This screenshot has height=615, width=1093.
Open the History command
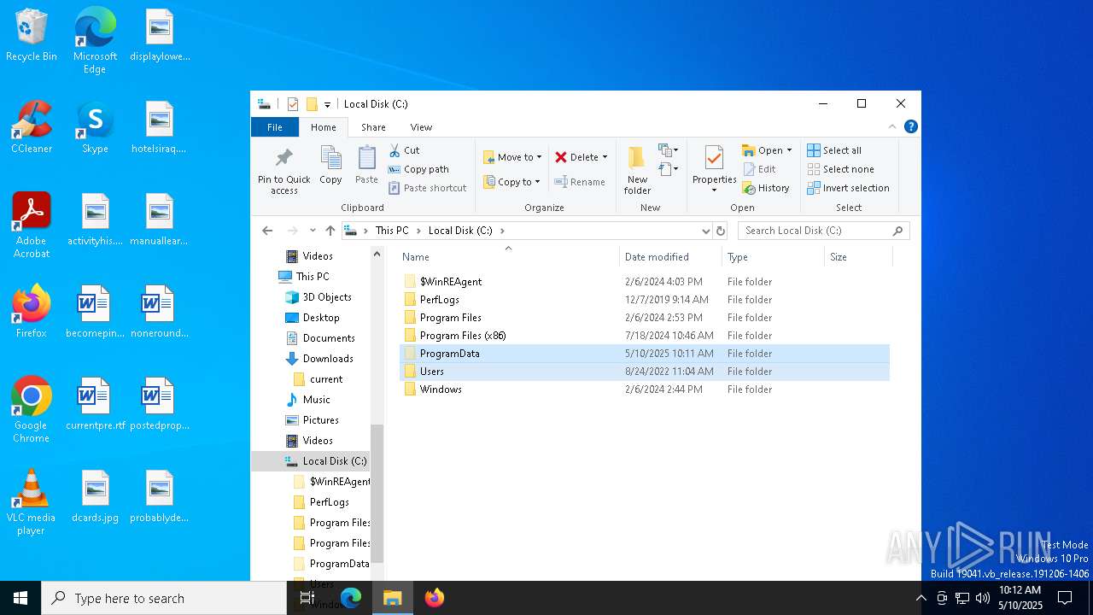coord(766,188)
